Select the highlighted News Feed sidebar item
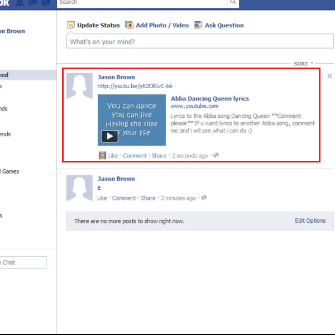The image size is (335, 335). (28, 75)
